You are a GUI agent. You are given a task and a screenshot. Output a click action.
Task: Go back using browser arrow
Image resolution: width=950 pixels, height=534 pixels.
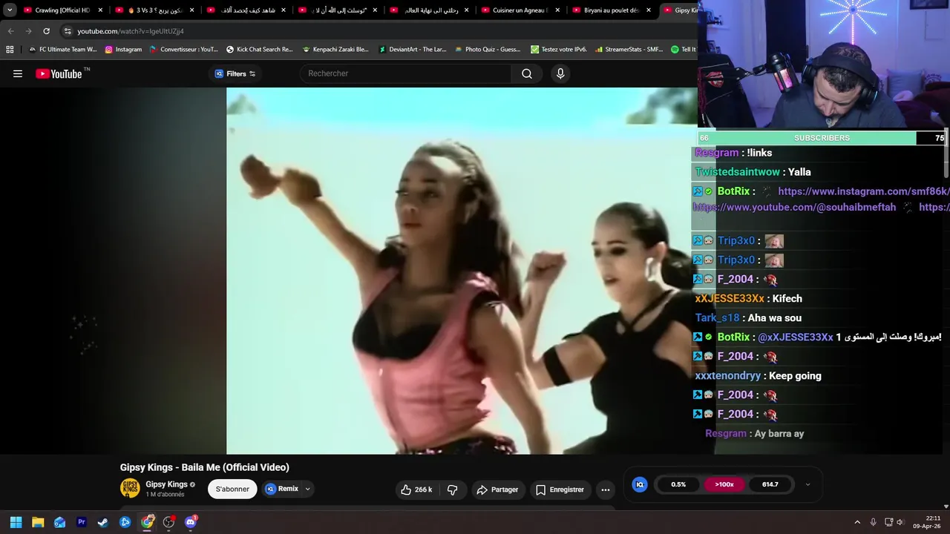[10, 31]
